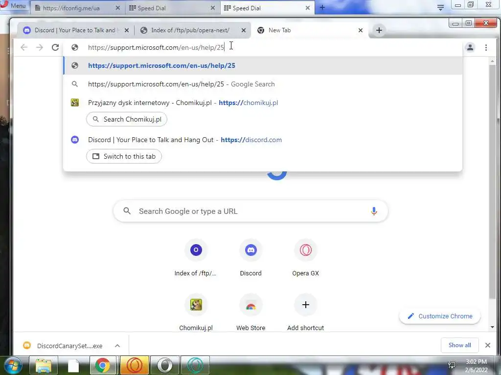Click Chrome forward arrow
501x375 pixels.
click(39, 47)
